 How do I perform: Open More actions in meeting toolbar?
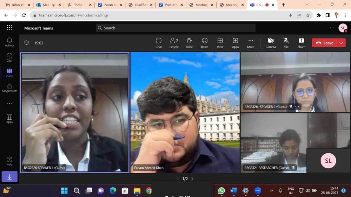tap(251, 43)
